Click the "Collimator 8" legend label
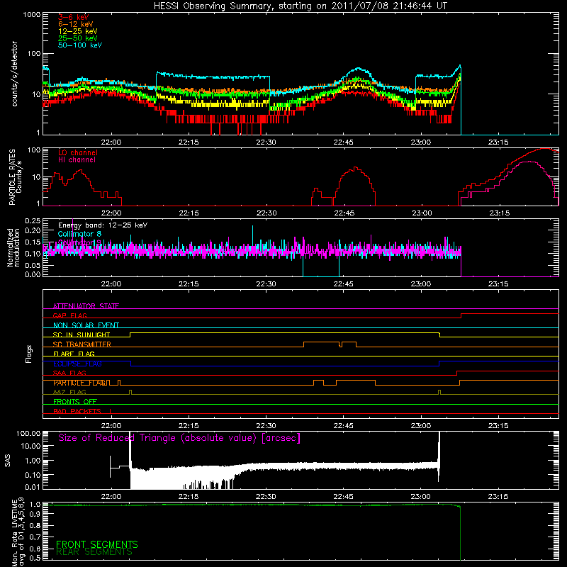567x567 pixels. coord(79,234)
